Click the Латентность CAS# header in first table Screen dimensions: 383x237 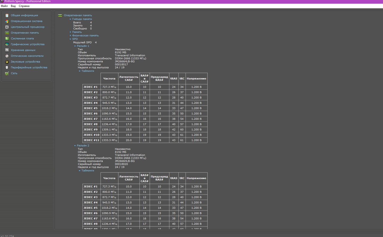(129, 79)
